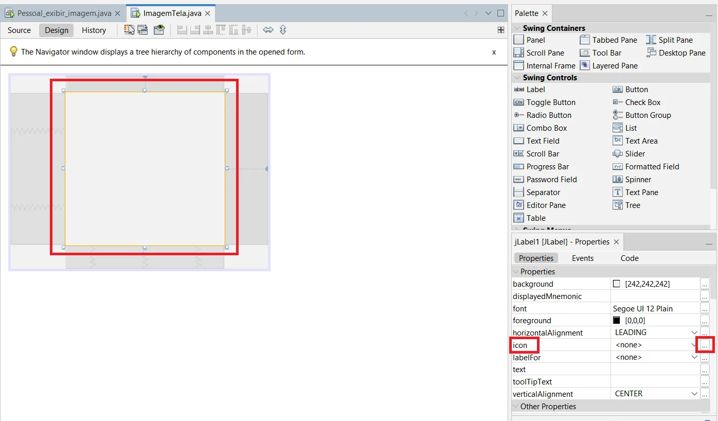This screenshot has width=718, height=421.
Task: Click Align Top in Row icon
Action: pos(221,30)
